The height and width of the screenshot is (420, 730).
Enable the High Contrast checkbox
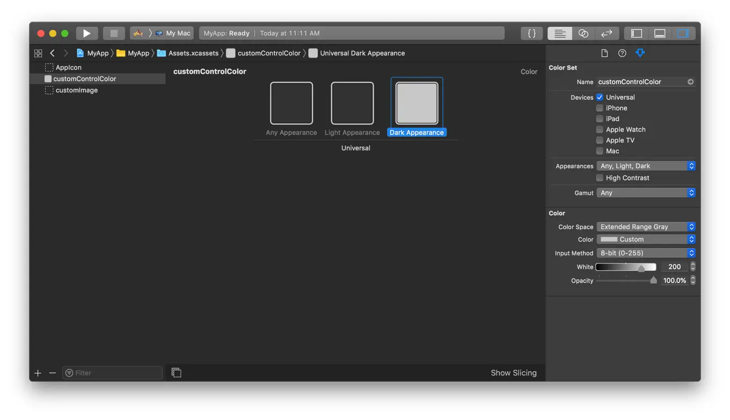tap(600, 178)
